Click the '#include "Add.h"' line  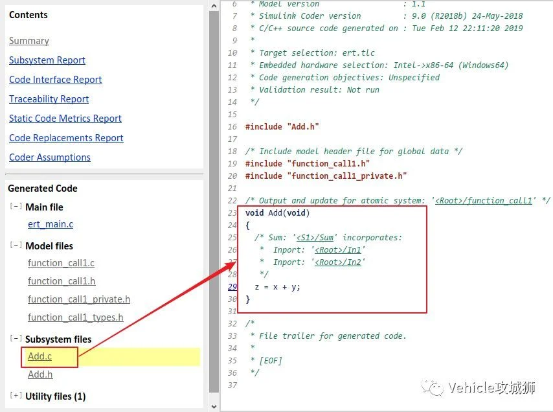[x=282, y=126]
